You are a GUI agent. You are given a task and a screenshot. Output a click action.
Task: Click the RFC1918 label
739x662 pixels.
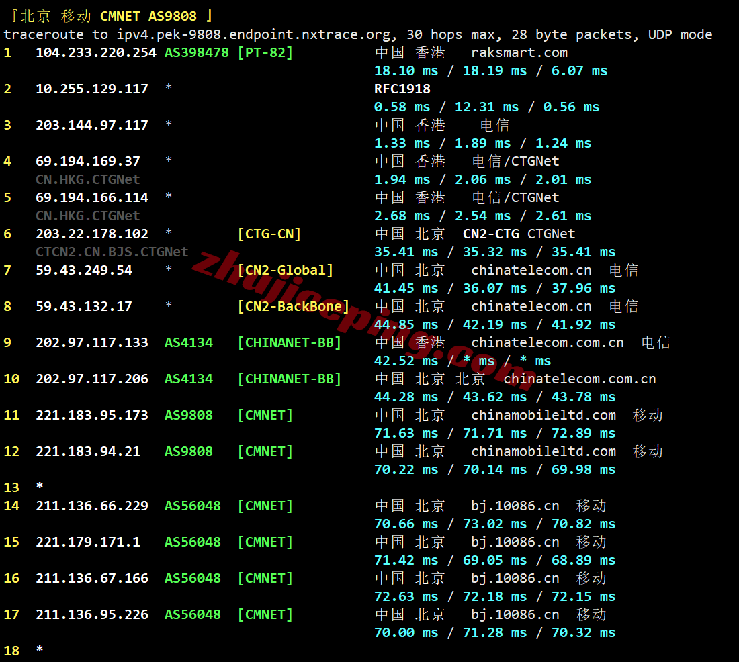click(x=402, y=89)
